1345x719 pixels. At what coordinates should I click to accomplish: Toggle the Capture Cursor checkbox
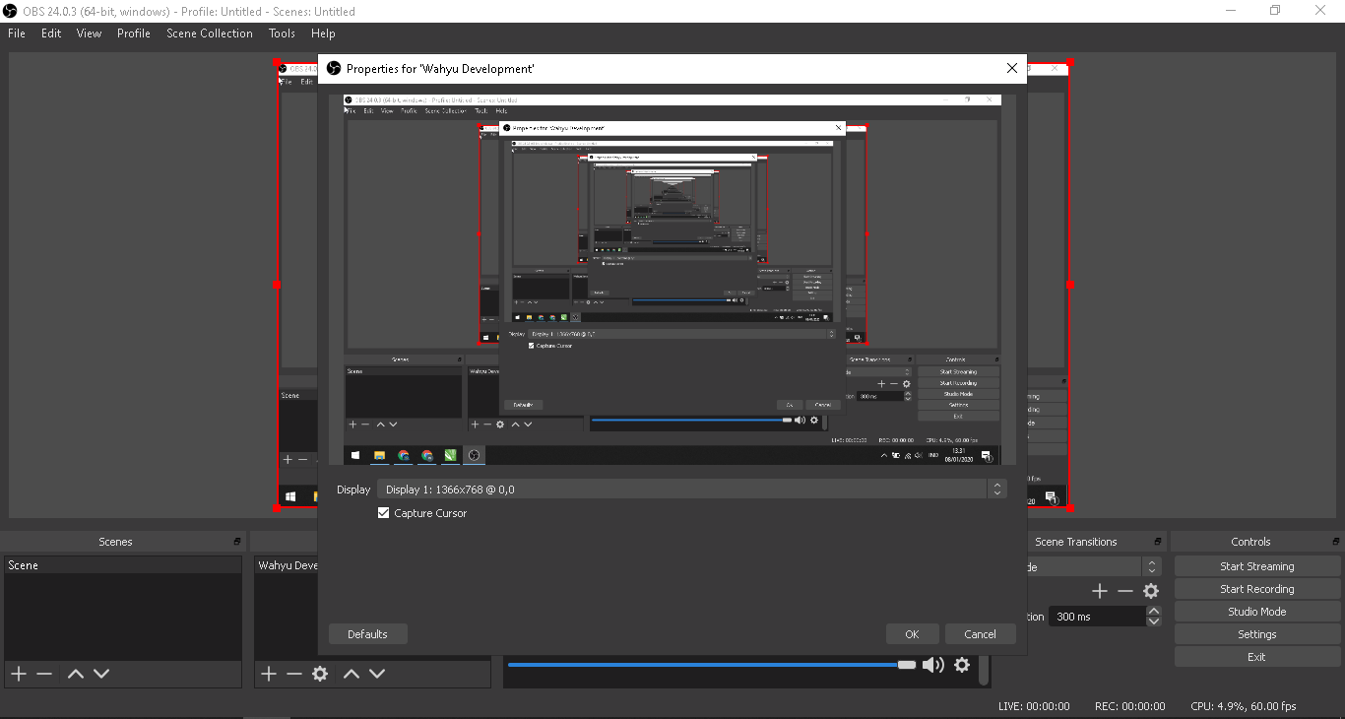coord(384,513)
